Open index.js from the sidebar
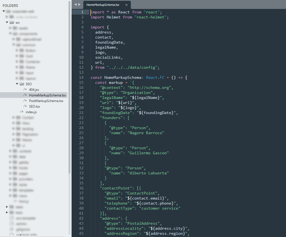This screenshot has width=286, height=237. pos(31,112)
